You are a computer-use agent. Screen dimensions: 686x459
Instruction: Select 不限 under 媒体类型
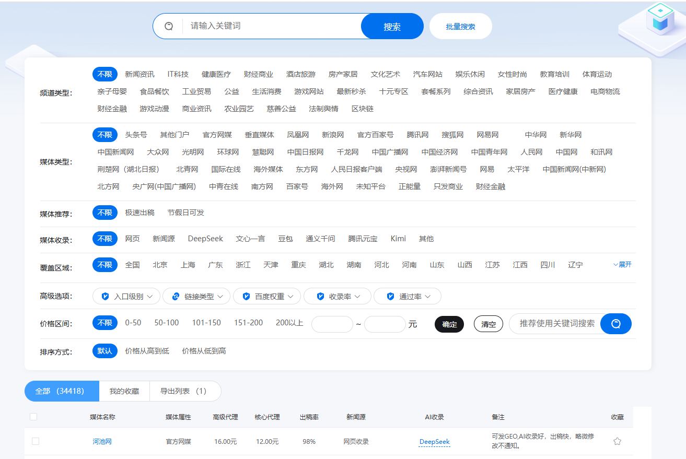105,135
